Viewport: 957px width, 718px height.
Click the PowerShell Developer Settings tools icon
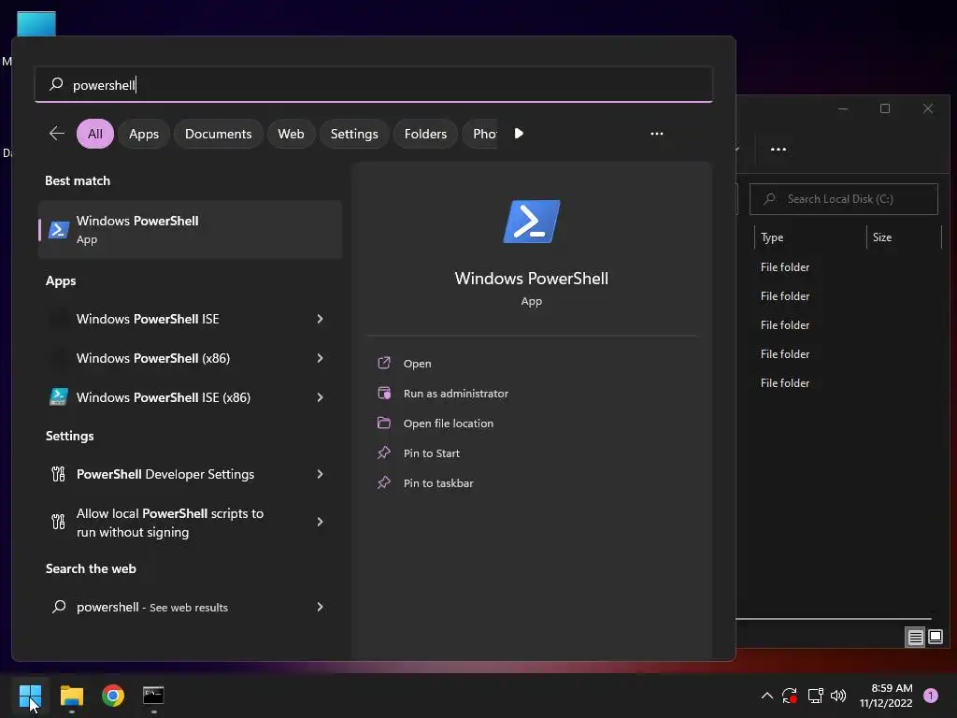[x=58, y=474]
